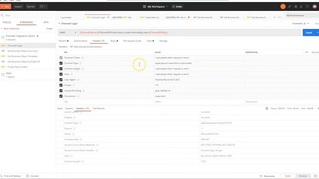Open the settings gear in the header
The height and width of the screenshot is (179, 319).
pyautogui.click(x=296, y=6)
